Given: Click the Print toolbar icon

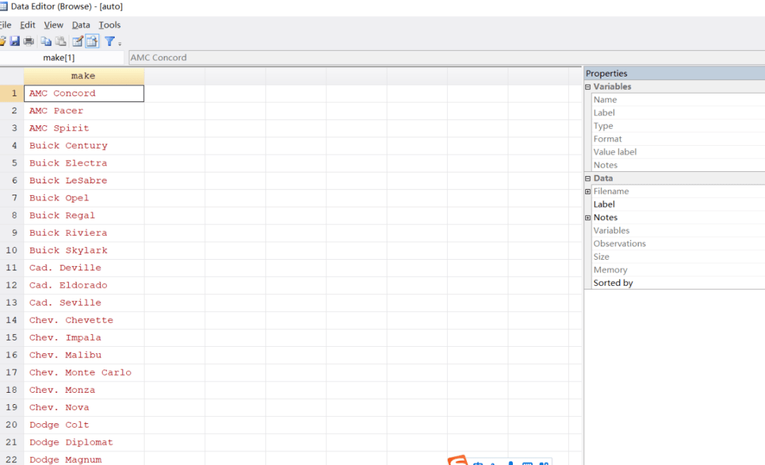Looking at the screenshot, I should point(28,42).
